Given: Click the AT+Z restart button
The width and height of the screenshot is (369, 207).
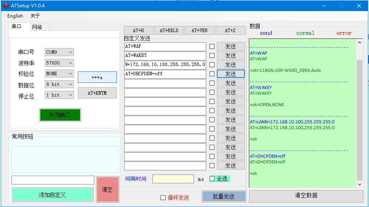Looking at the screenshot, I should (x=230, y=31).
